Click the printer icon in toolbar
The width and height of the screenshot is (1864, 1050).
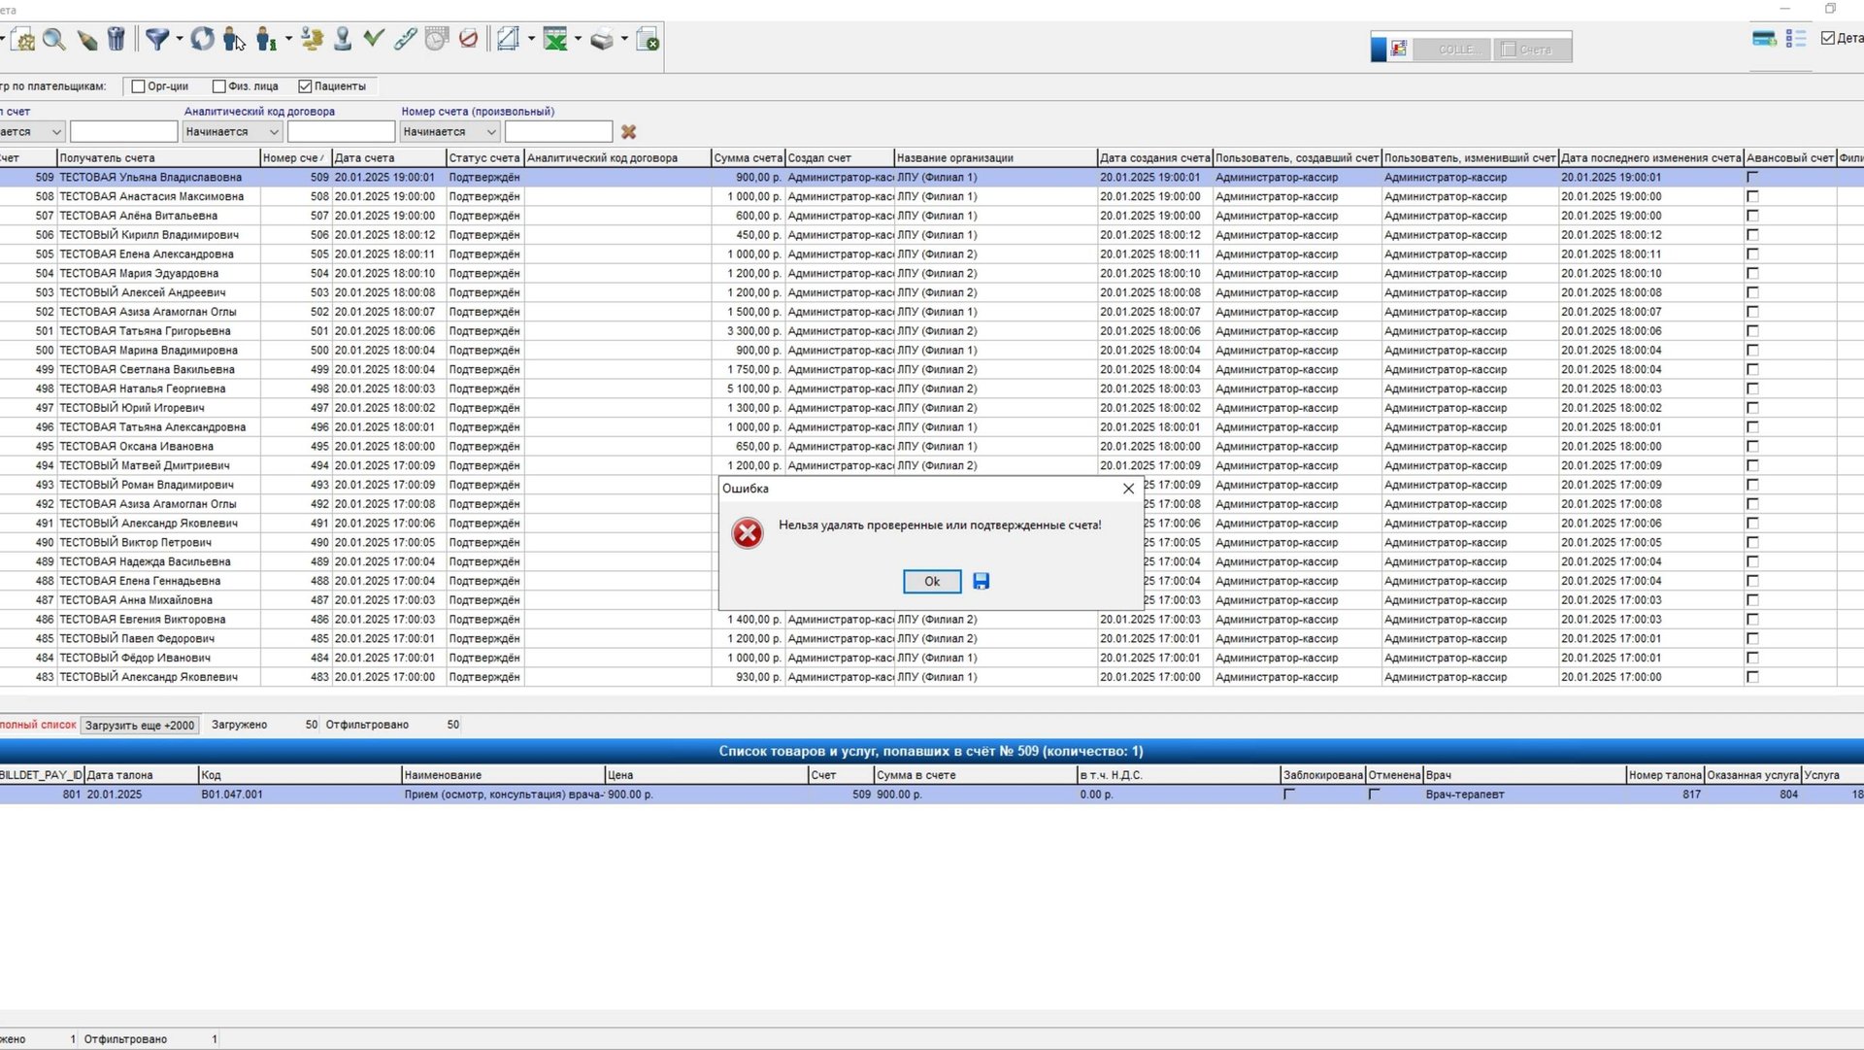point(602,40)
